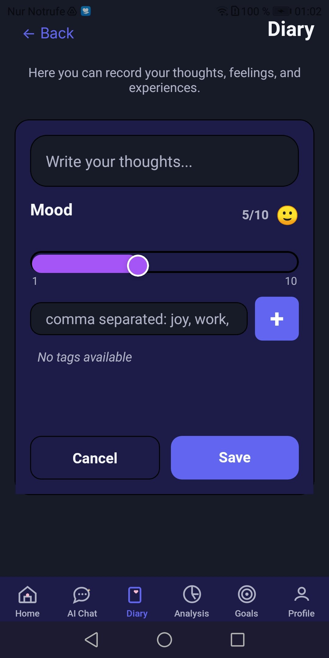Tap the 5/10 mood rating label
Image resolution: width=329 pixels, height=658 pixels.
255,215
